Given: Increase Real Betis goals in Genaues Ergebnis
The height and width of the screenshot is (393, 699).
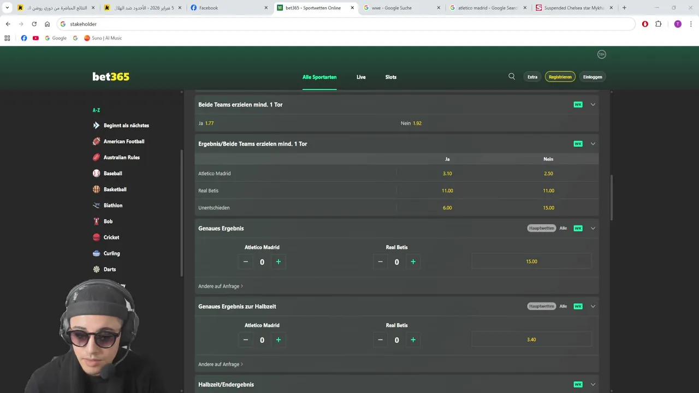Looking at the screenshot, I should [x=413, y=262].
